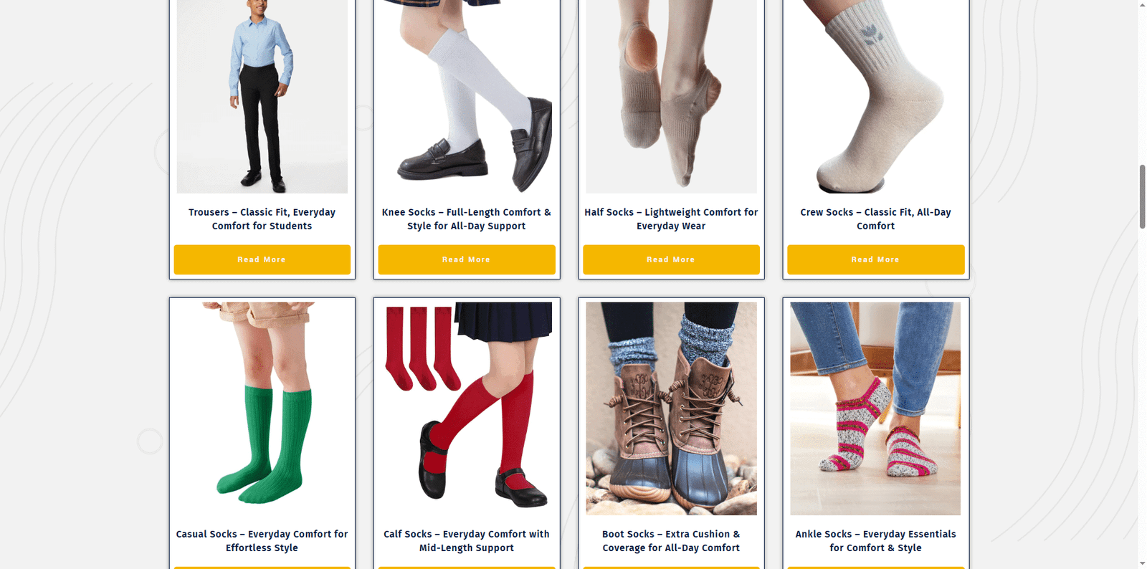Open the Ankle Socks product image
The height and width of the screenshot is (569, 1147).
click(875, 408)
